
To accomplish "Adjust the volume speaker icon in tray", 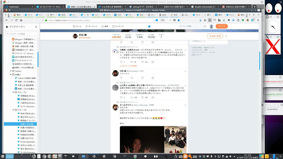I will tap(230, 156).
